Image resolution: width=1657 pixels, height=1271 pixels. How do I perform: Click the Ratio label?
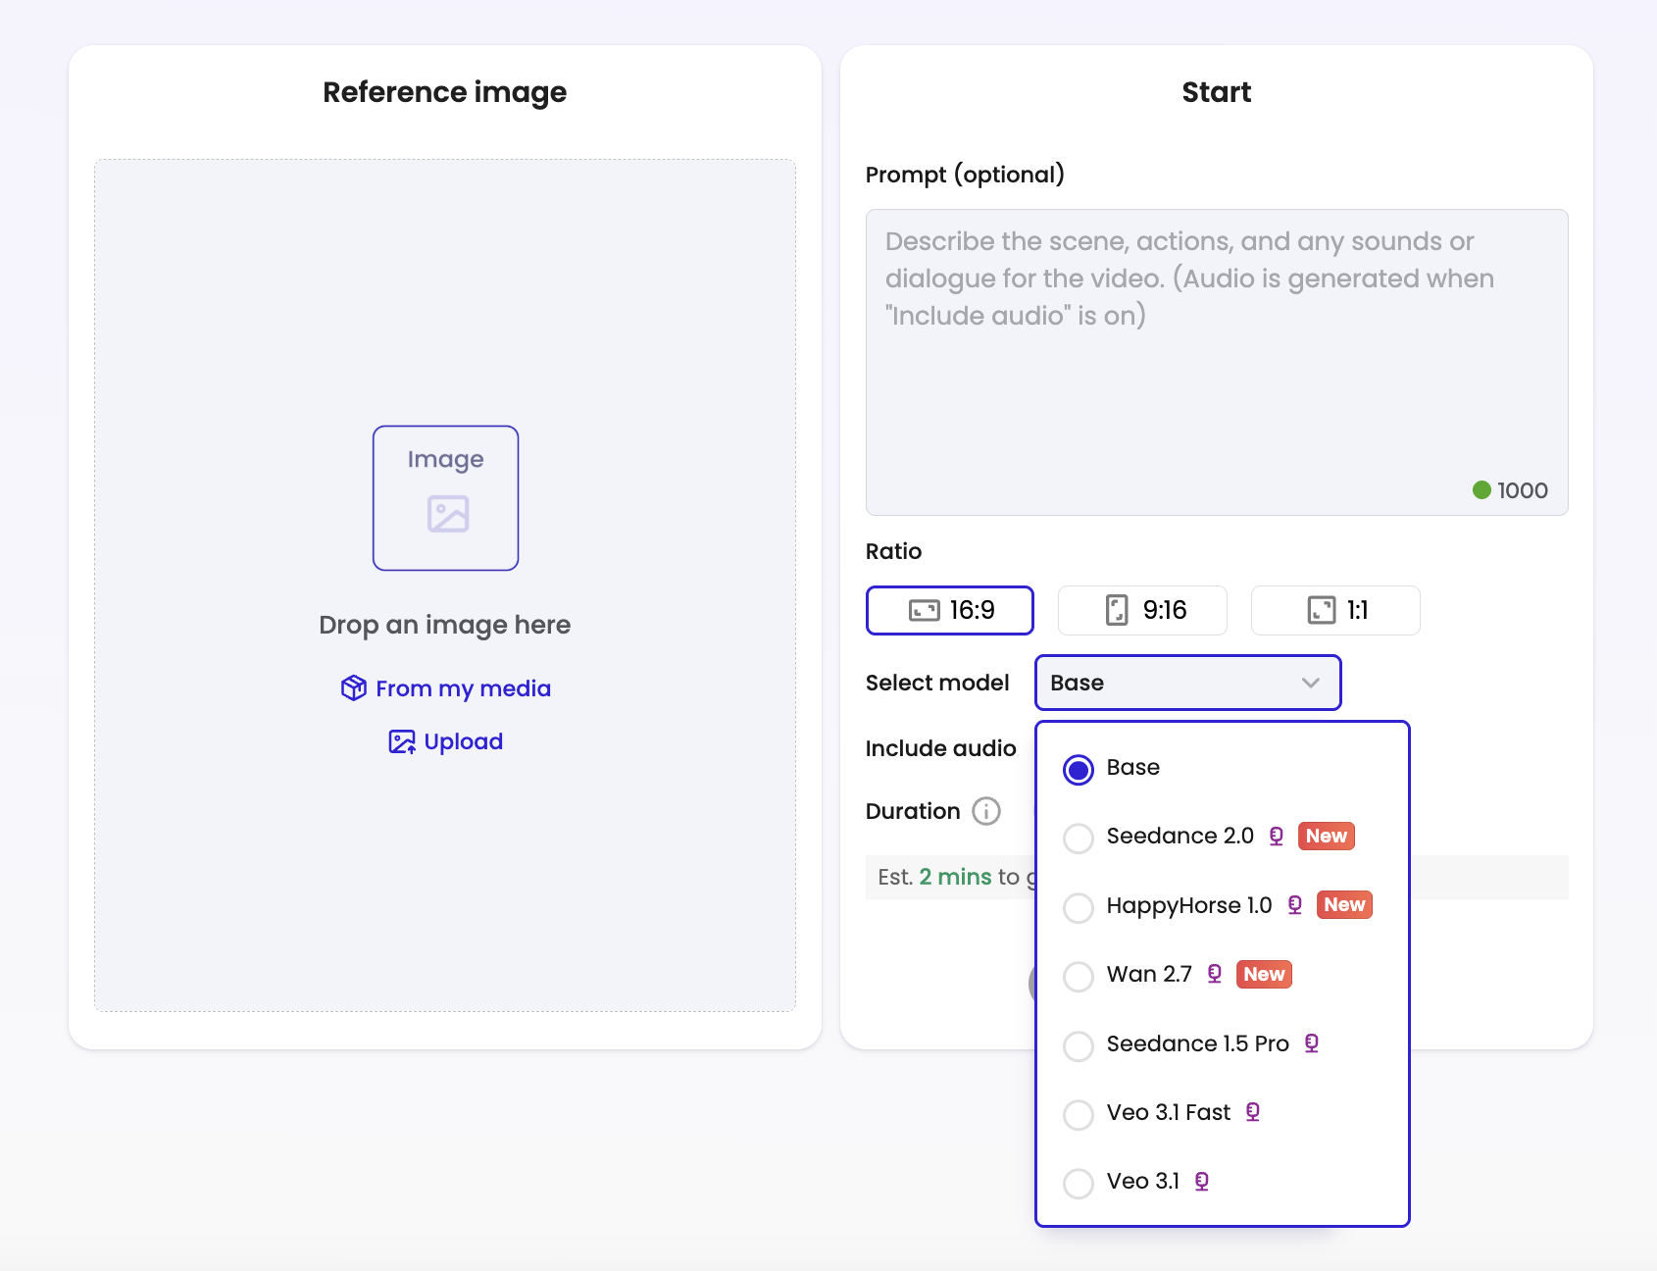click(894, 551)
